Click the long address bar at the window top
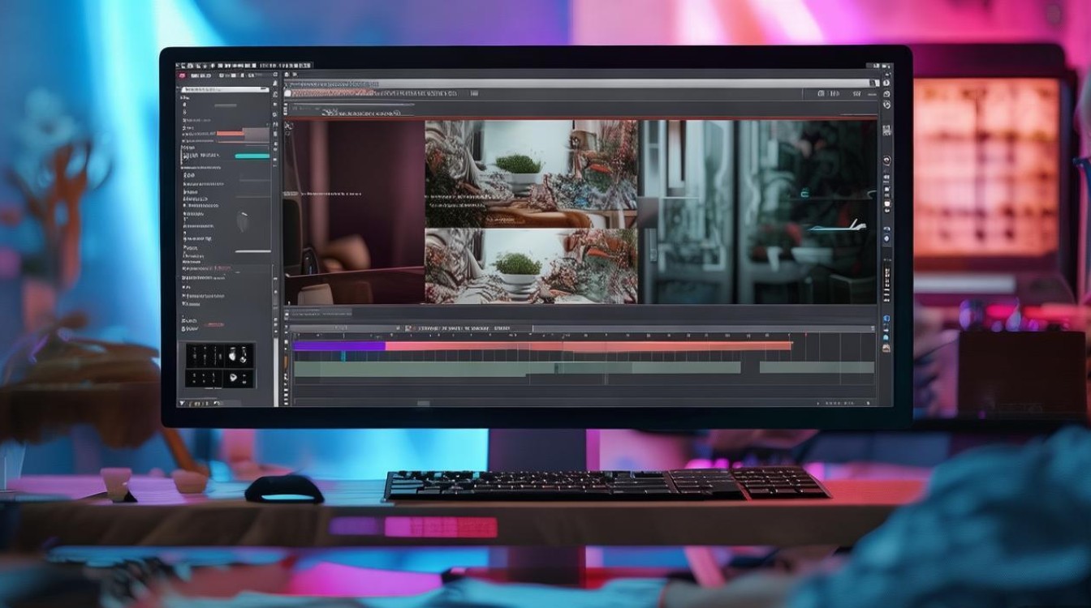1091x608 pixels. 580,83
